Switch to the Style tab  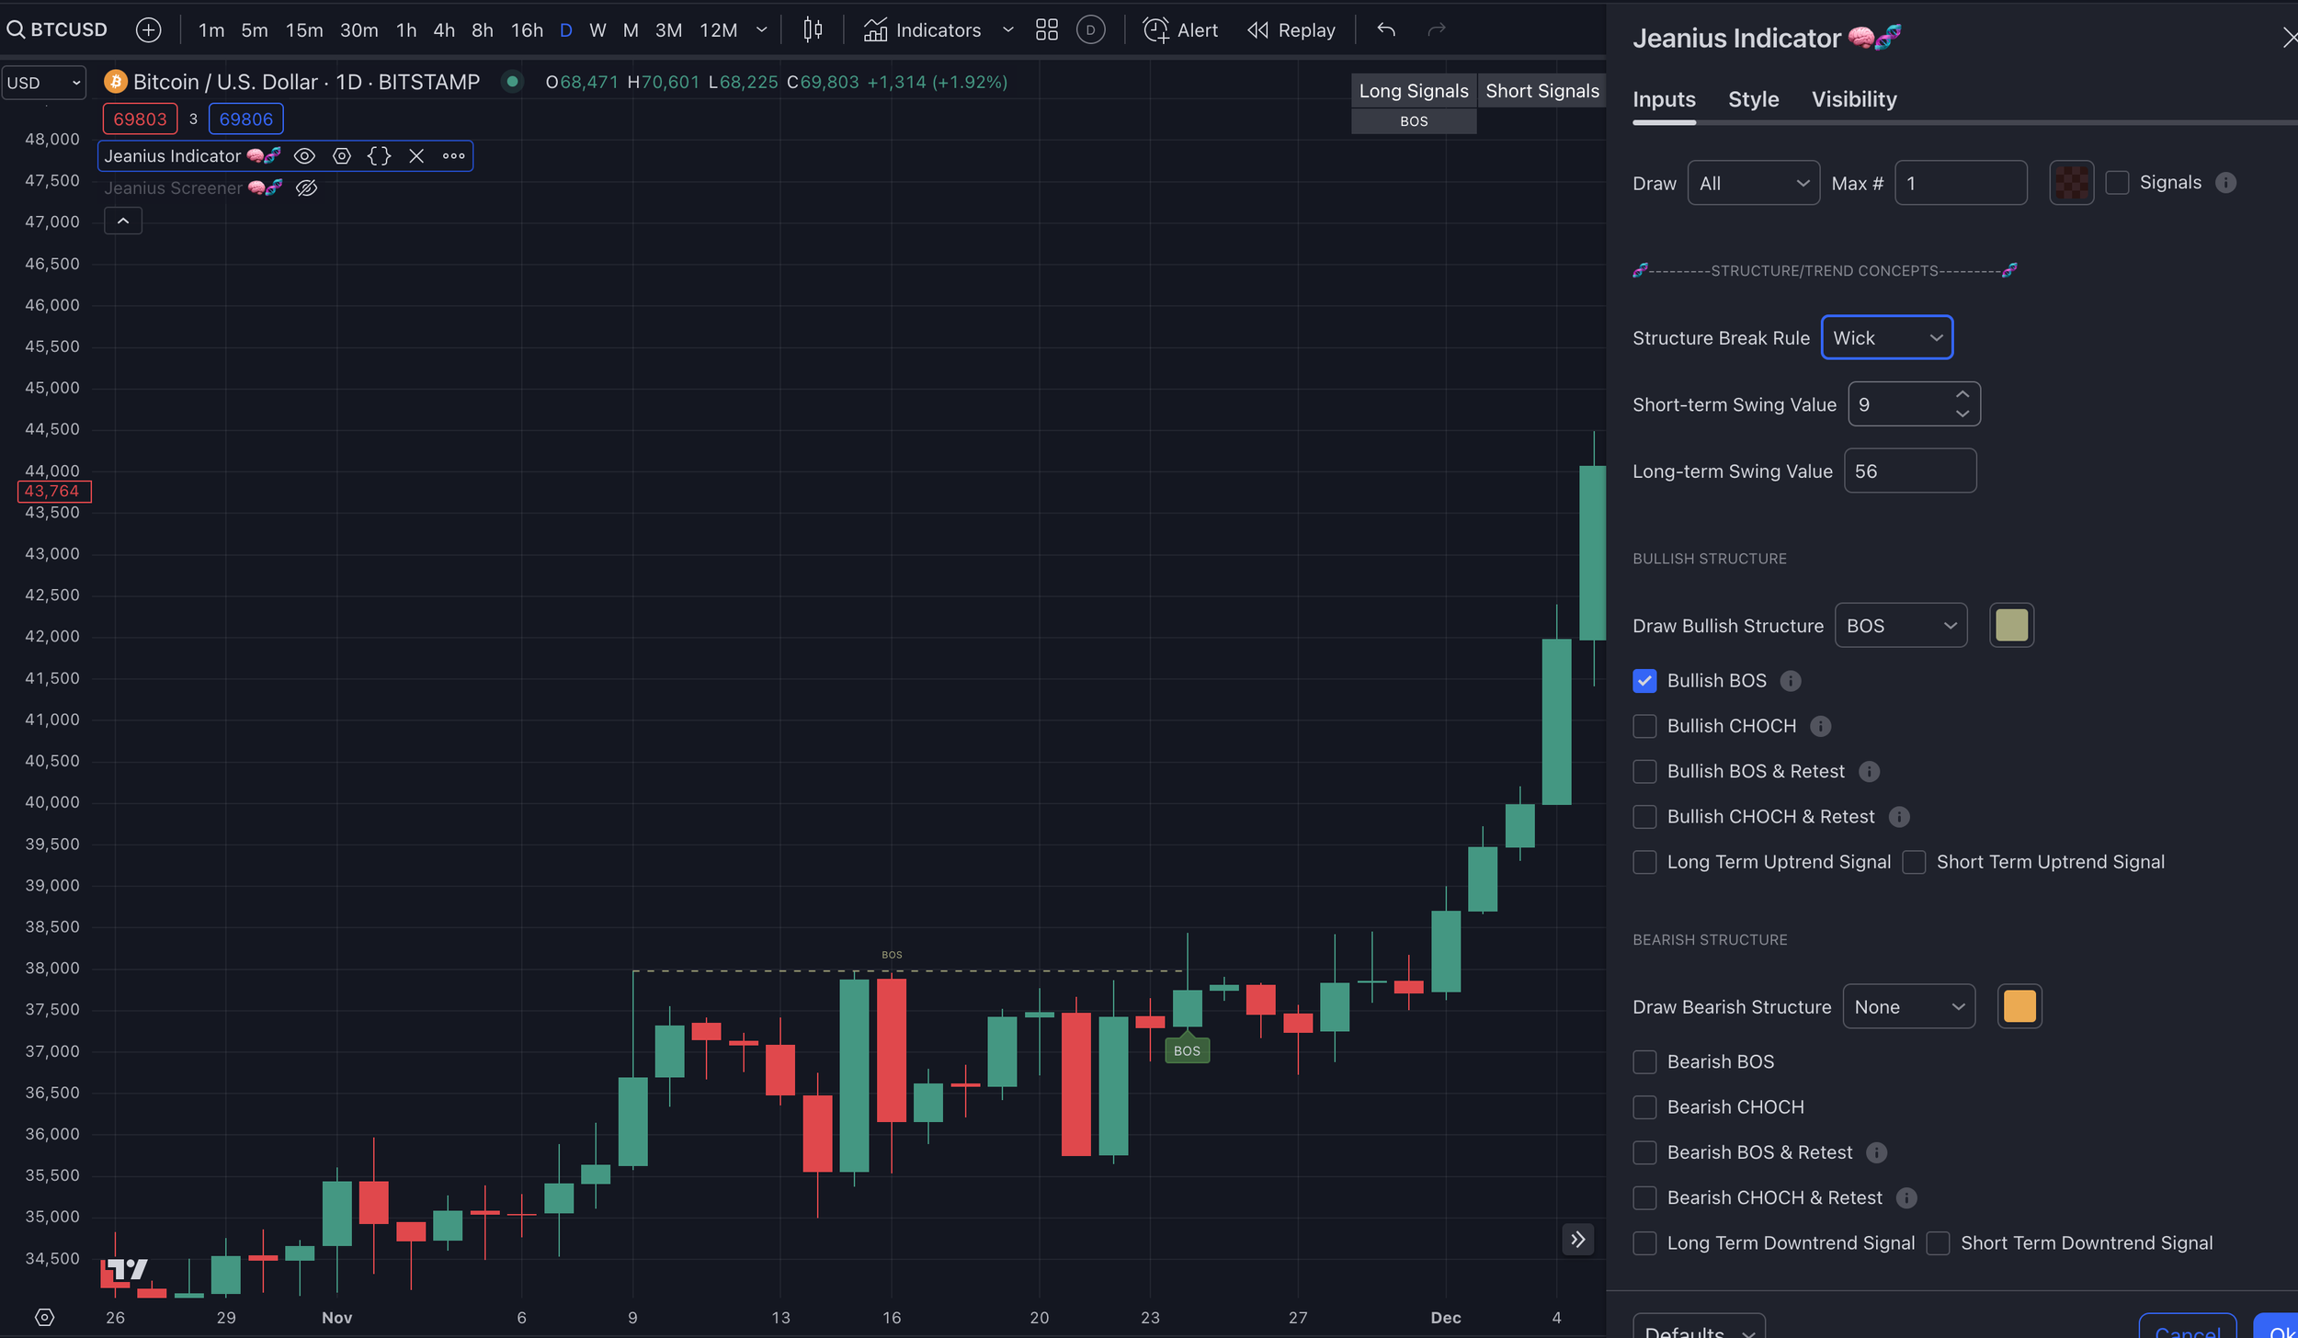(1753, 99)
